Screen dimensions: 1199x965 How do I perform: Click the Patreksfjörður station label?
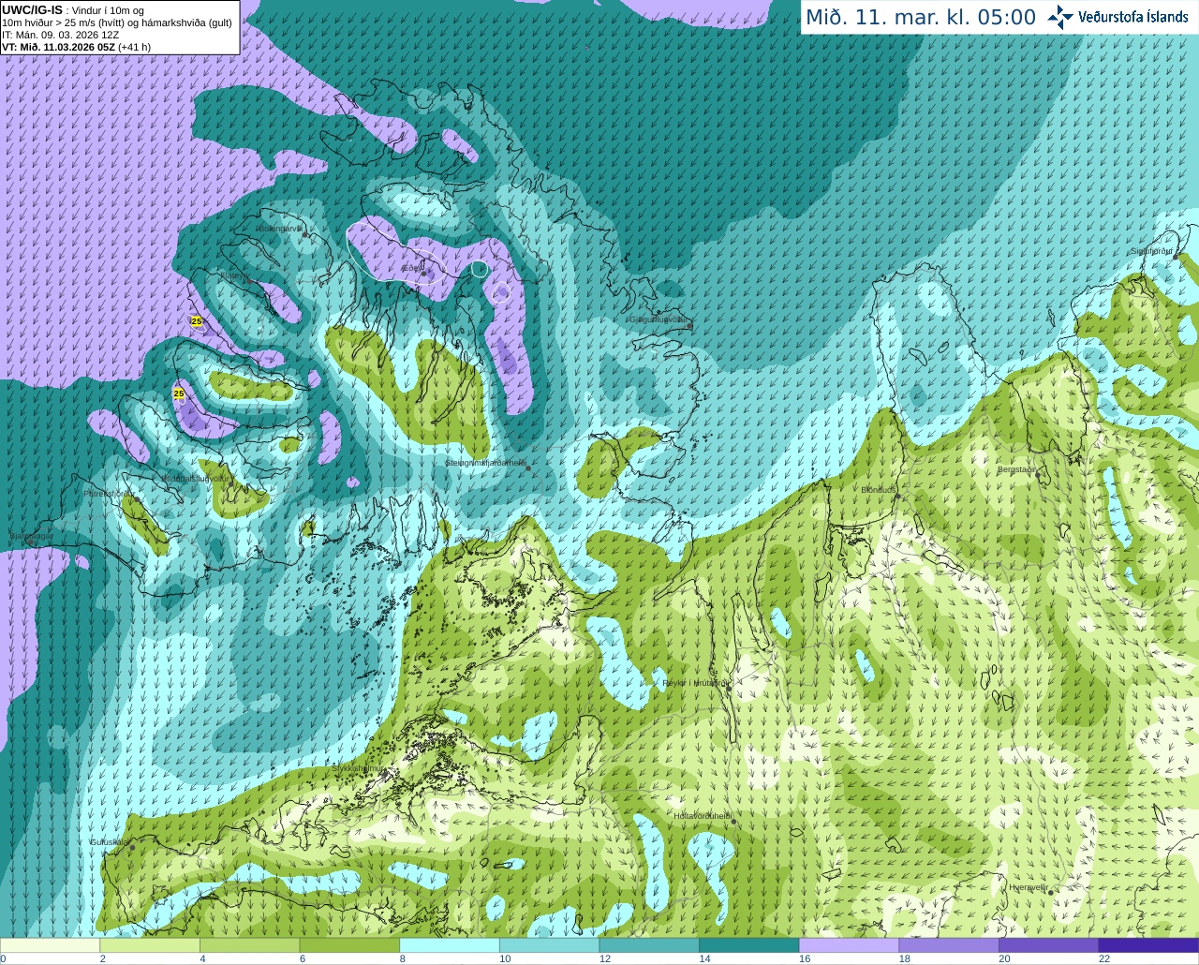coord(109,493)
